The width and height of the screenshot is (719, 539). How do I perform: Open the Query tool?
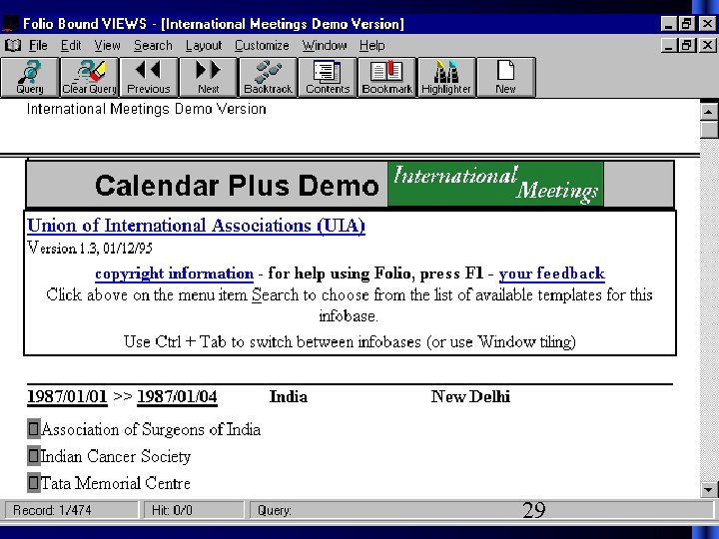(30, 78)
